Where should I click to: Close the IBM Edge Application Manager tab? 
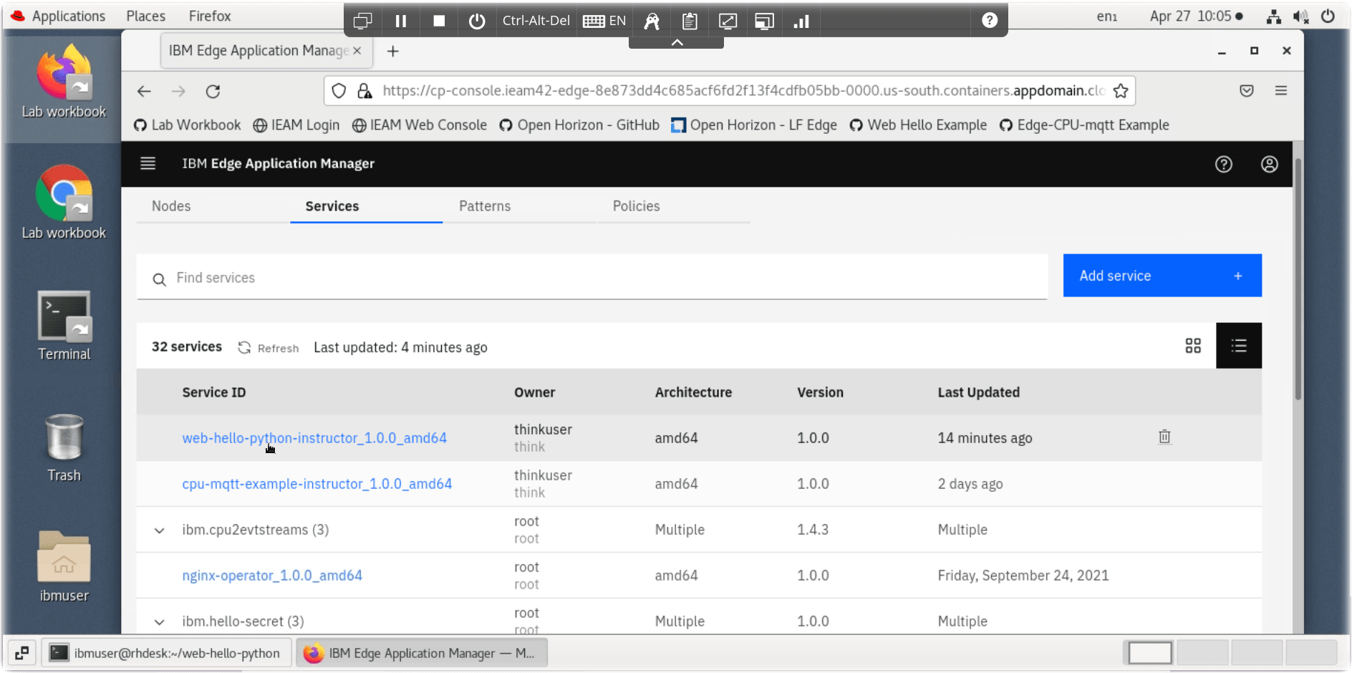click(357, 51)
